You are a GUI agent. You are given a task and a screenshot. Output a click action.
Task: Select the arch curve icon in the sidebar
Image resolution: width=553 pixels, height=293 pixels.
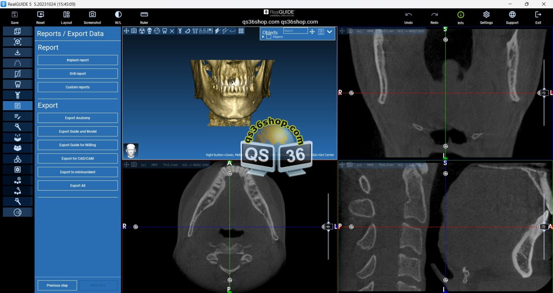pos(17,63)
